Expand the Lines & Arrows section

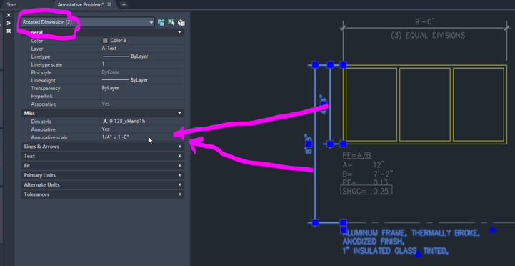tap(102, 147)
